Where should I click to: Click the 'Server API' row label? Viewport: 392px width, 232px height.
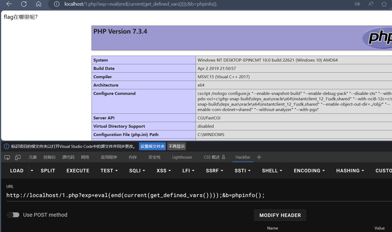pyautogui.click(x=104, y=118)
